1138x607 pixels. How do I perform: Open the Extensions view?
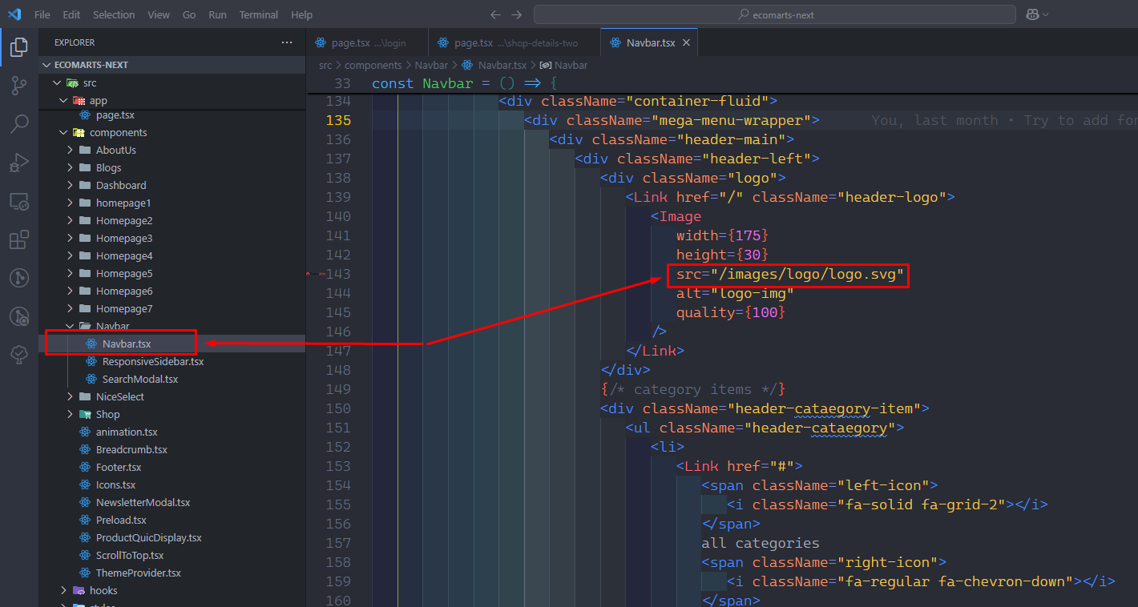(19, 239)
